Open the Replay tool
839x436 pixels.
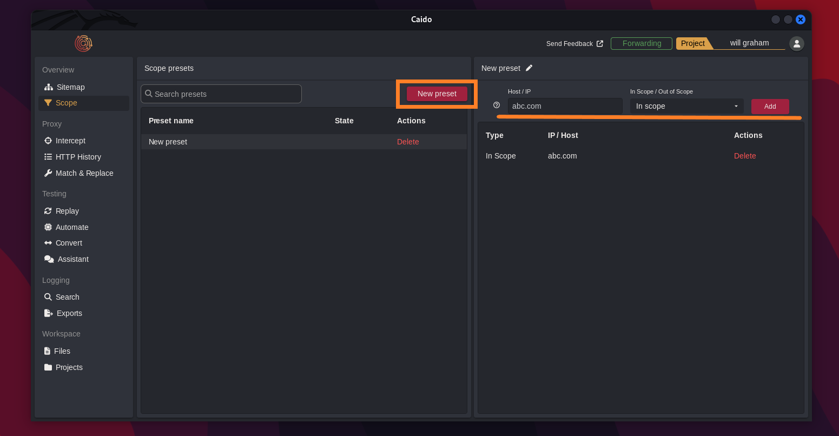84,211
